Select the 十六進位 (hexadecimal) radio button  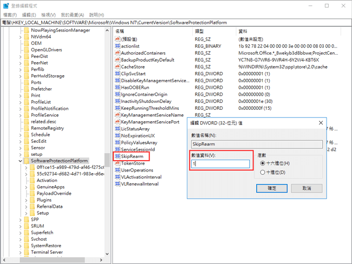263,163
